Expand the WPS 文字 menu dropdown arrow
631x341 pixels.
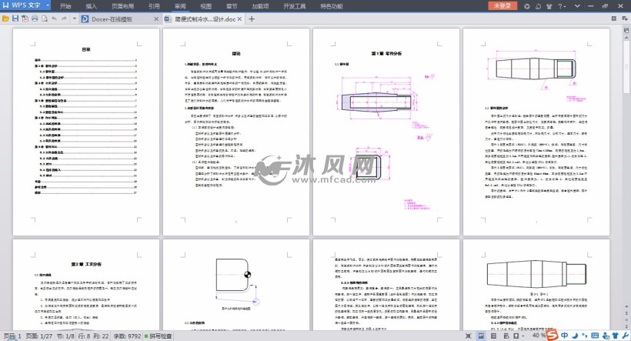48,5
